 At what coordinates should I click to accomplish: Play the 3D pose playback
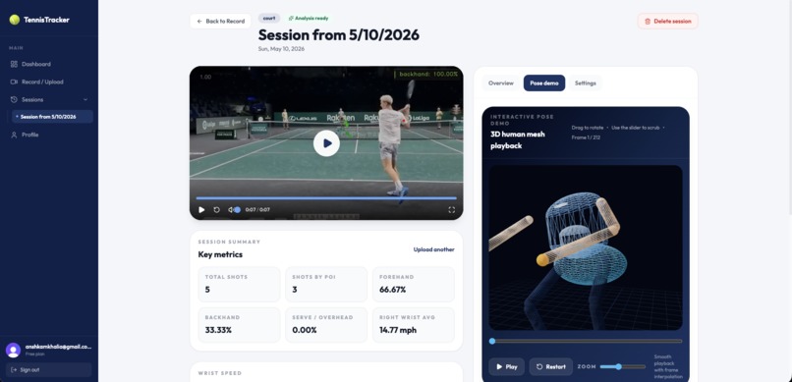pos(507,367)
